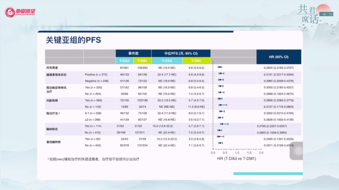Click the footnote about (neo)辅助治疗
This screenshot has width=339, height=190.
click(x=93, y=159)
